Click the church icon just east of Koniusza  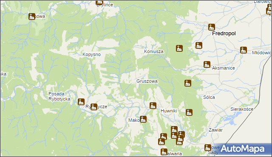coord(179,48)
